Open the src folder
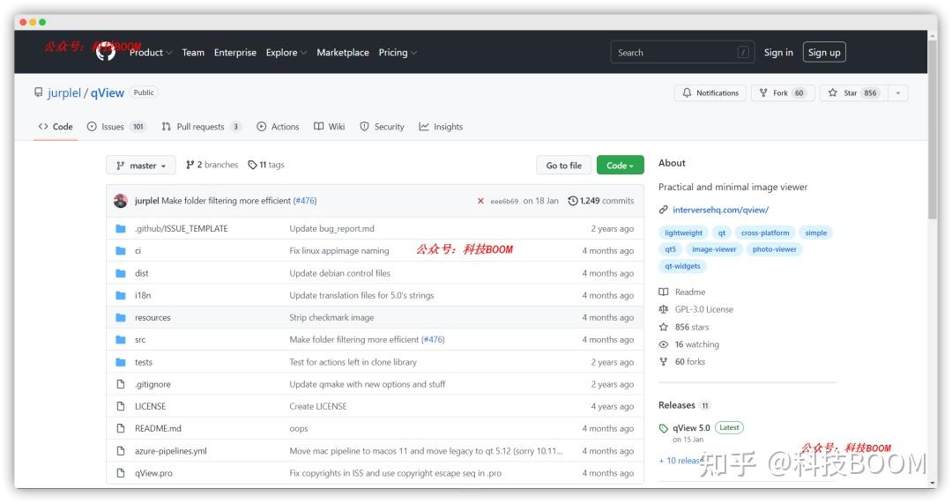Viewport: 952px width, 503px height. 140,340
